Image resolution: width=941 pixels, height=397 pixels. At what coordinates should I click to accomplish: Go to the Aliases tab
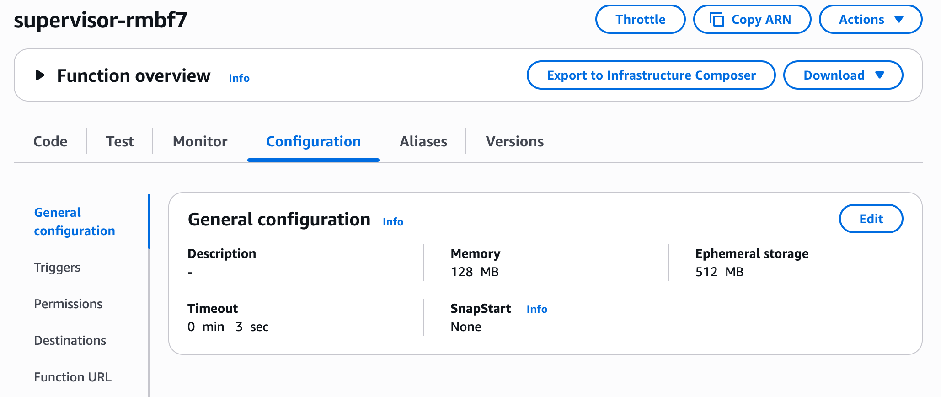[423, 142]
